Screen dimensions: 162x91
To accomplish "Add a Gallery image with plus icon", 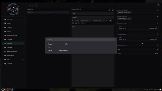I will click(155, 54).
